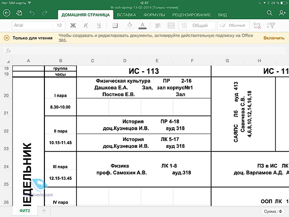Viewport: 289px width, 217px height.
Task: Open merge cells option
Action: coord(171,25)
